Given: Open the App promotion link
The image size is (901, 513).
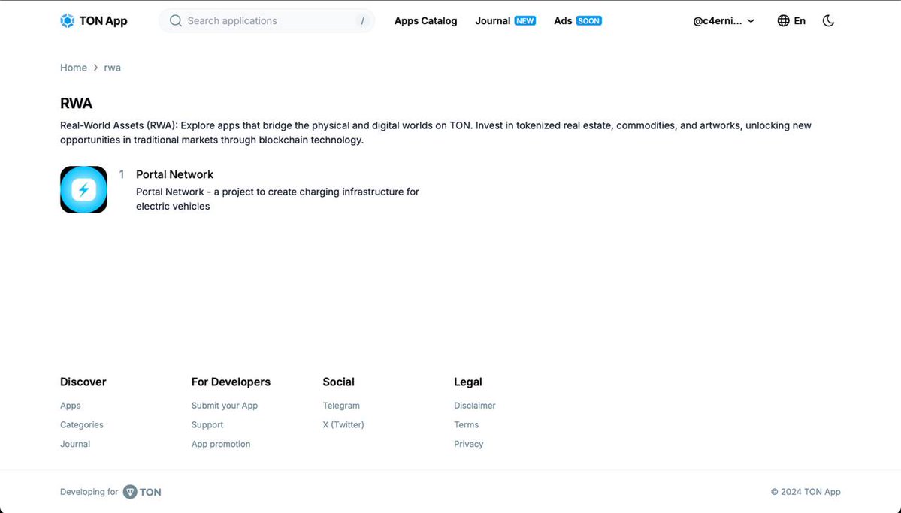Looking at the screenshot, I should pyautogui.click(x=221, y=444).
